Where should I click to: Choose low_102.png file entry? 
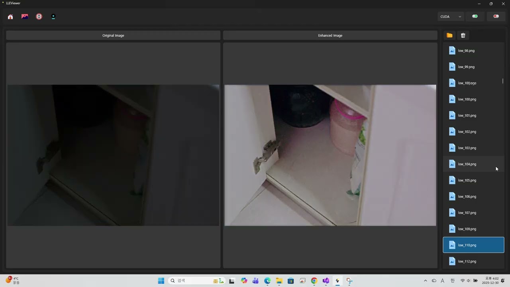coord(473,132)
